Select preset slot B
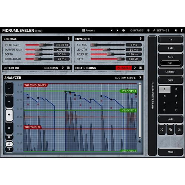The height and width of the screenshot is (185, 185). click(176, 89)
